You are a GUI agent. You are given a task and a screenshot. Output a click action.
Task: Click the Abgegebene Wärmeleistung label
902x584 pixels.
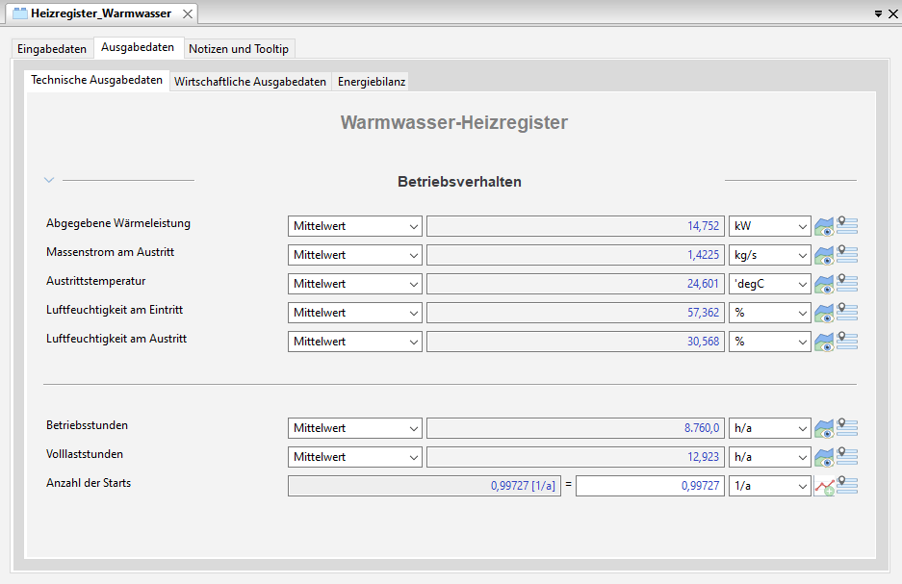tap(118, 223)
